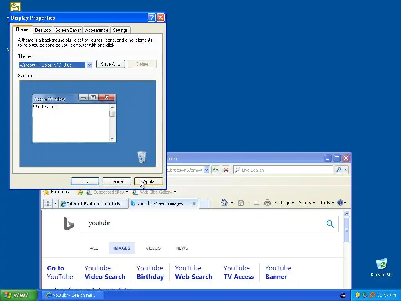Click the Save As... button

coord(110,64)
